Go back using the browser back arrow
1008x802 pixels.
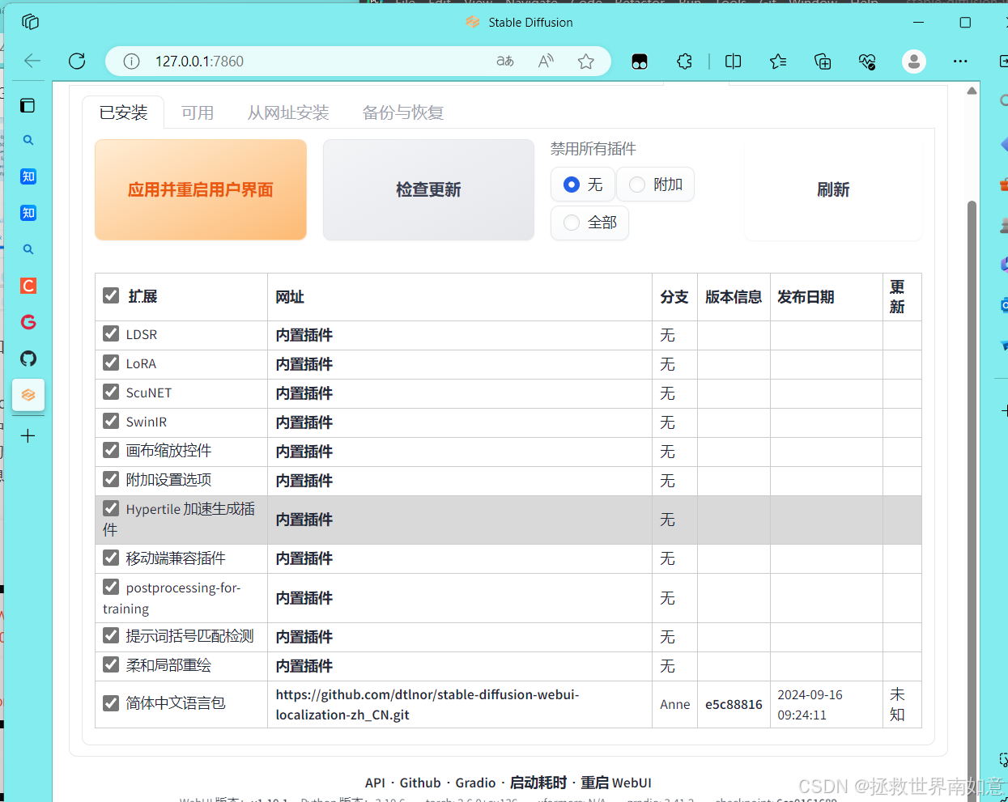32,61
